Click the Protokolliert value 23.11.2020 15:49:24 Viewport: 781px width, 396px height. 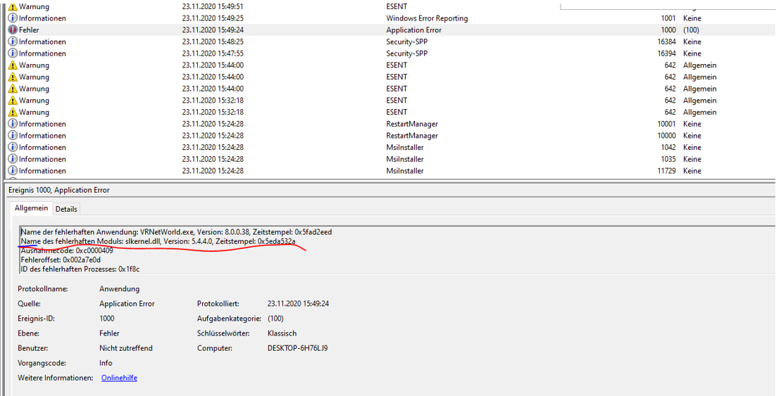[299, 303]
